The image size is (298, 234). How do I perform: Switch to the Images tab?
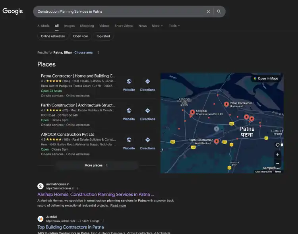coord(69,26)
